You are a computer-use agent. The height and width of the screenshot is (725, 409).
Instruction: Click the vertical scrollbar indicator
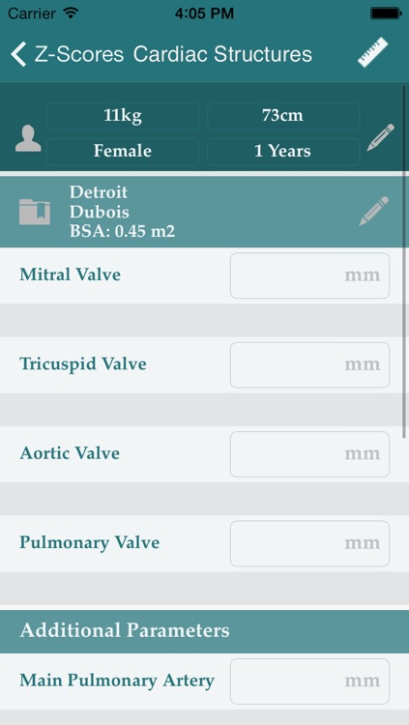[404, 261]
